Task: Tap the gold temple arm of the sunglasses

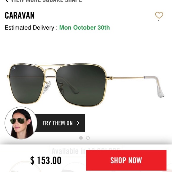Action: point(128,78)
